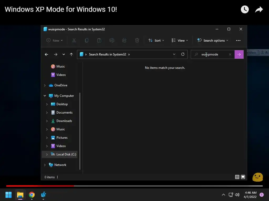
Task: Select Videos in Quick access
Action: (59, 75)
